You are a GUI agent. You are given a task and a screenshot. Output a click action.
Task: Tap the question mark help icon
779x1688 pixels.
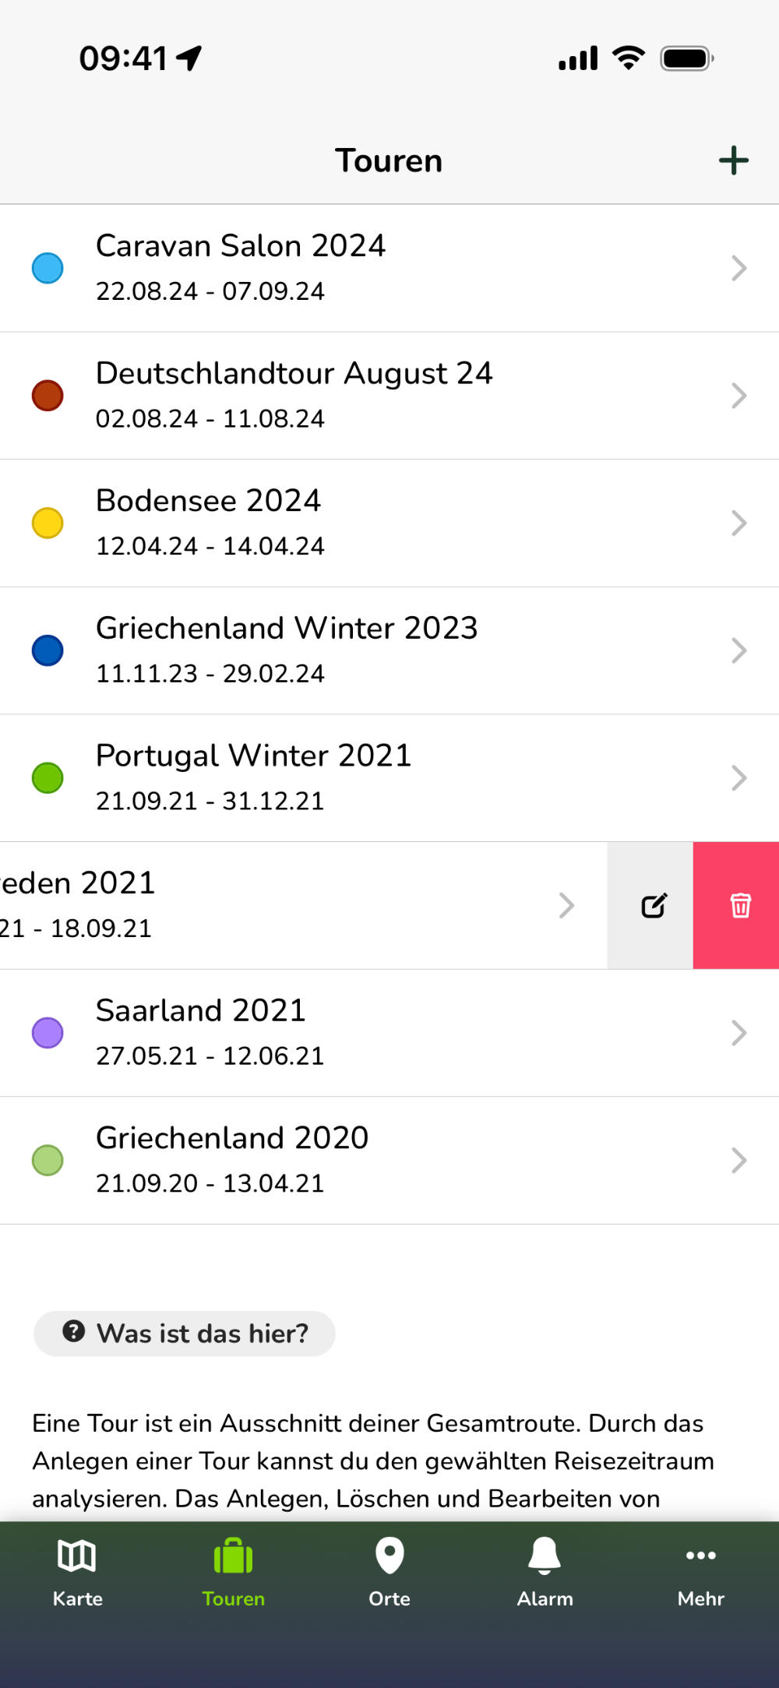click(74, 1331)
